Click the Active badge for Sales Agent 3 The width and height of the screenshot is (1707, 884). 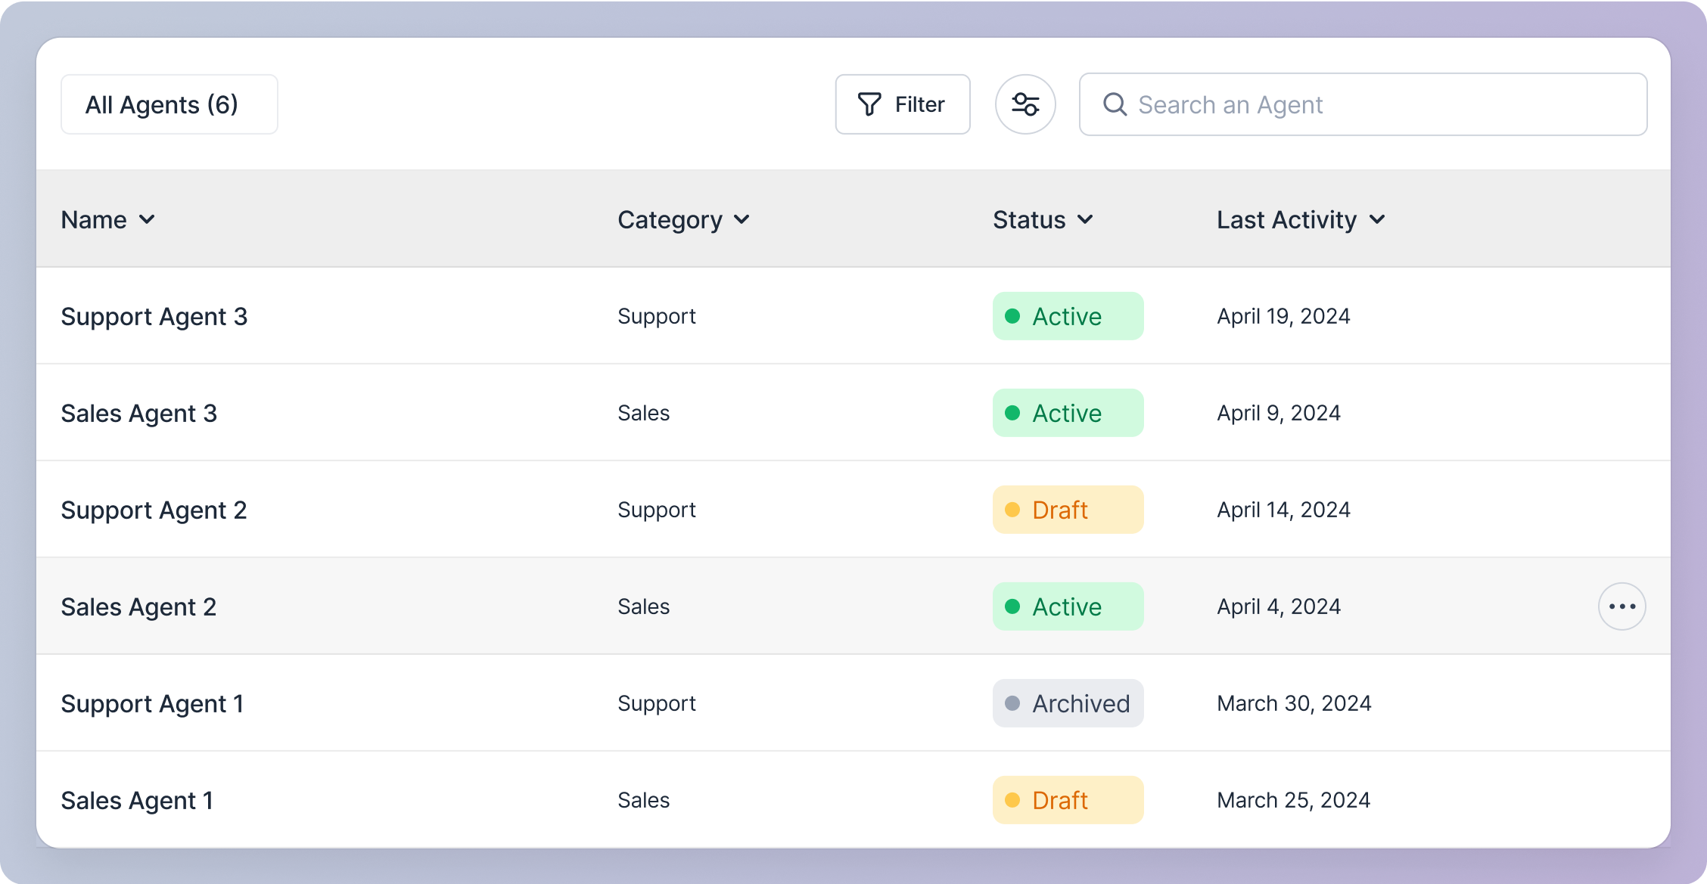click(1068, 413)
